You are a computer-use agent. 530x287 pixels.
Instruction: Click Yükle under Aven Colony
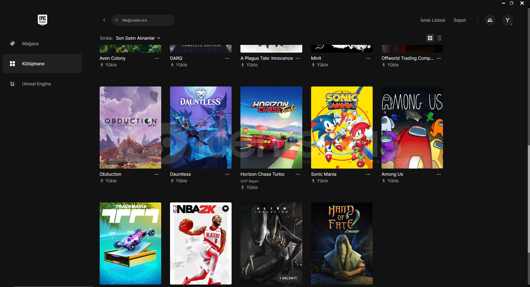pos(108,65)
